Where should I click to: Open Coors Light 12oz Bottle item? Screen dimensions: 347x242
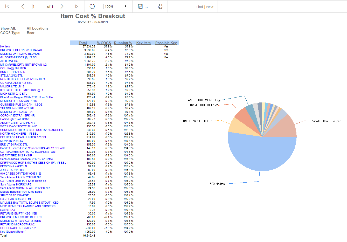[x=15, y=119]
